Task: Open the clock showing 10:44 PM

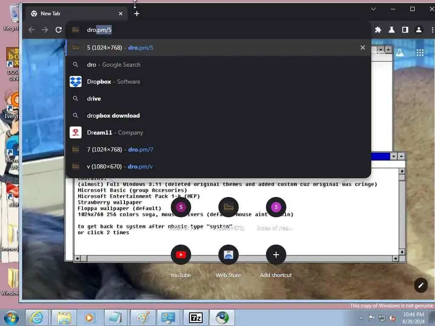Action: point(413,318)
